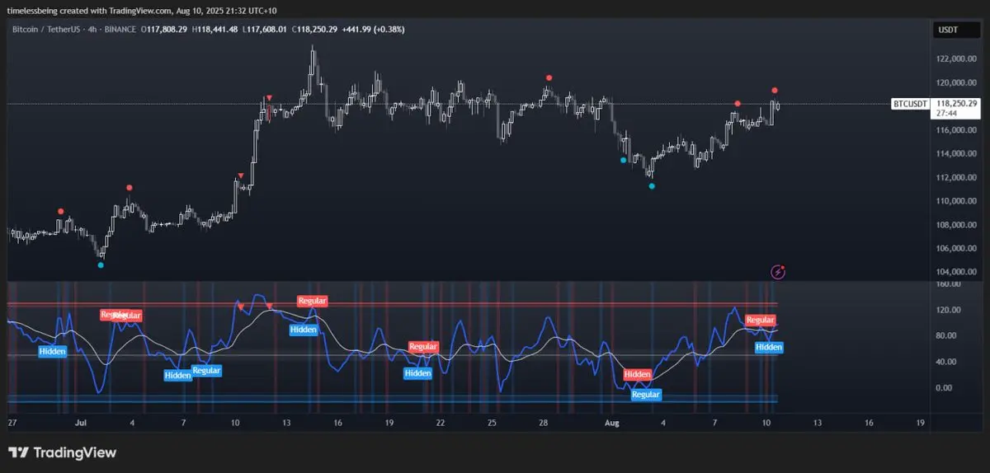990x473 pixels.
Task: Click the open value O117,808.29 in legend
Action: coord(164,30)
